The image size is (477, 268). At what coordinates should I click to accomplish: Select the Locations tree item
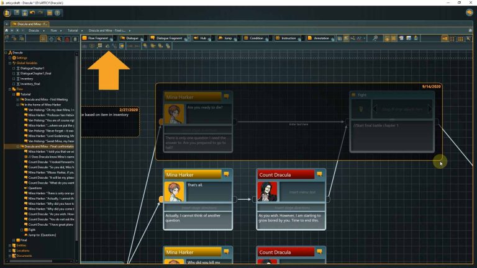pos(23,251)
